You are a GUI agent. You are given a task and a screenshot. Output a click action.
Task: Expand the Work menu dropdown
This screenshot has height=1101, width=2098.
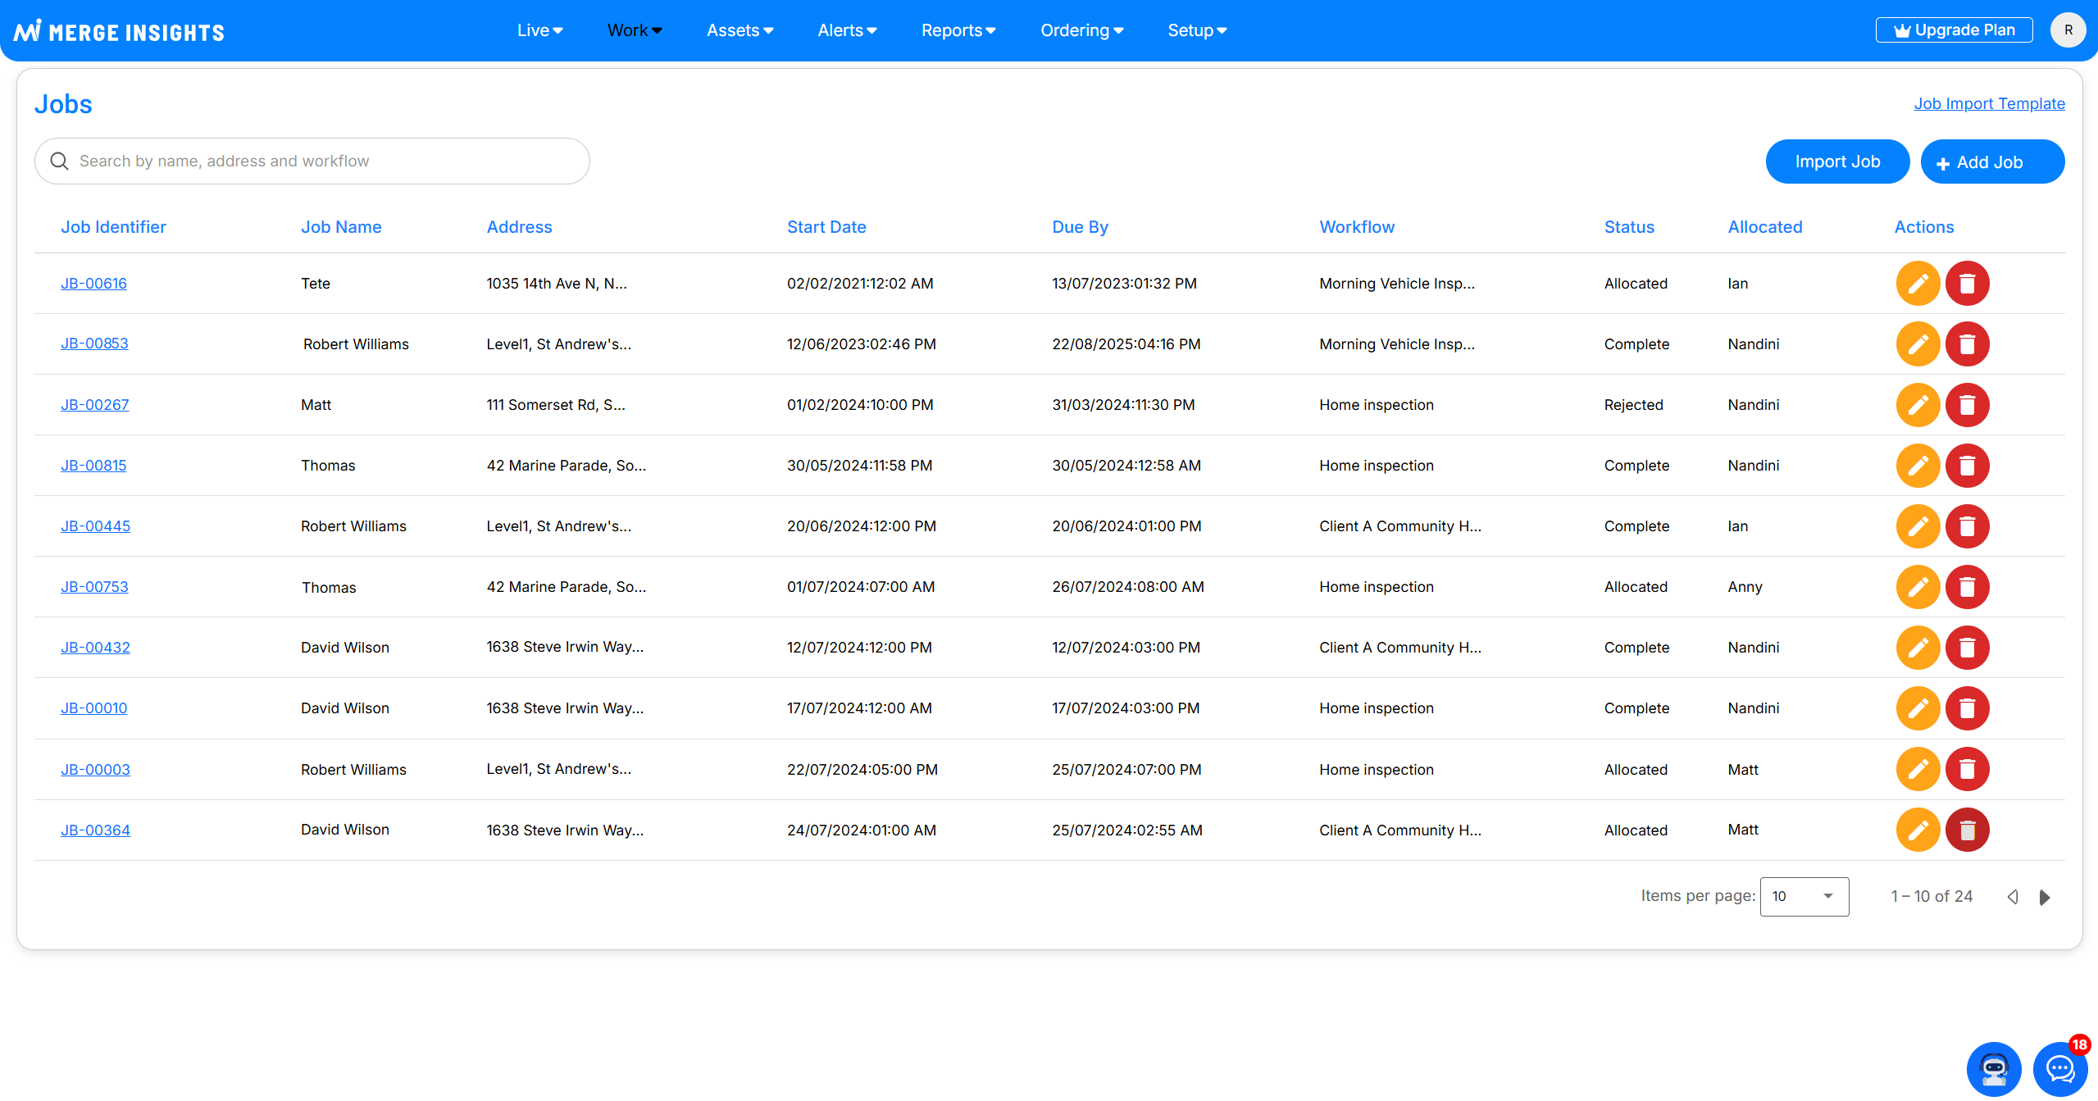click(x=634, y=30)
